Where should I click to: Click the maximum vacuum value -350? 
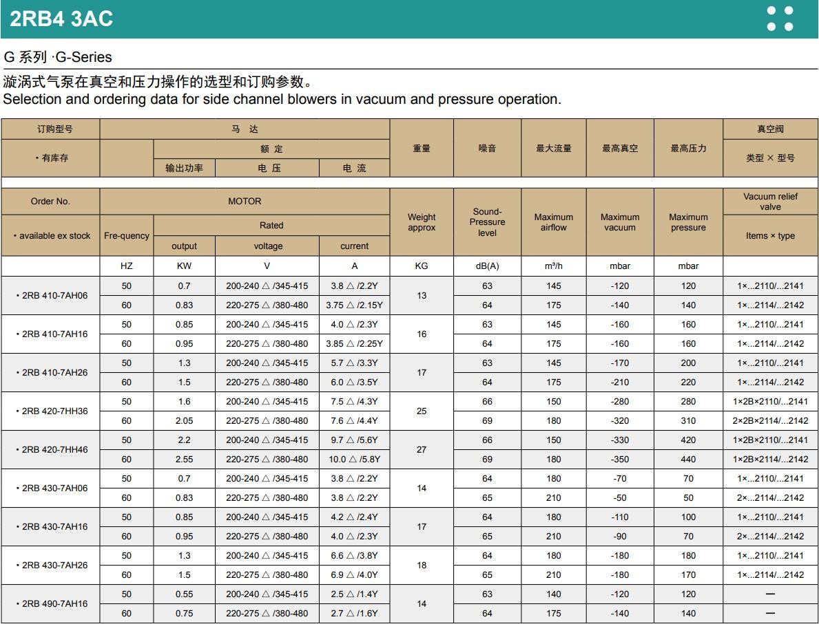[620, 460]
